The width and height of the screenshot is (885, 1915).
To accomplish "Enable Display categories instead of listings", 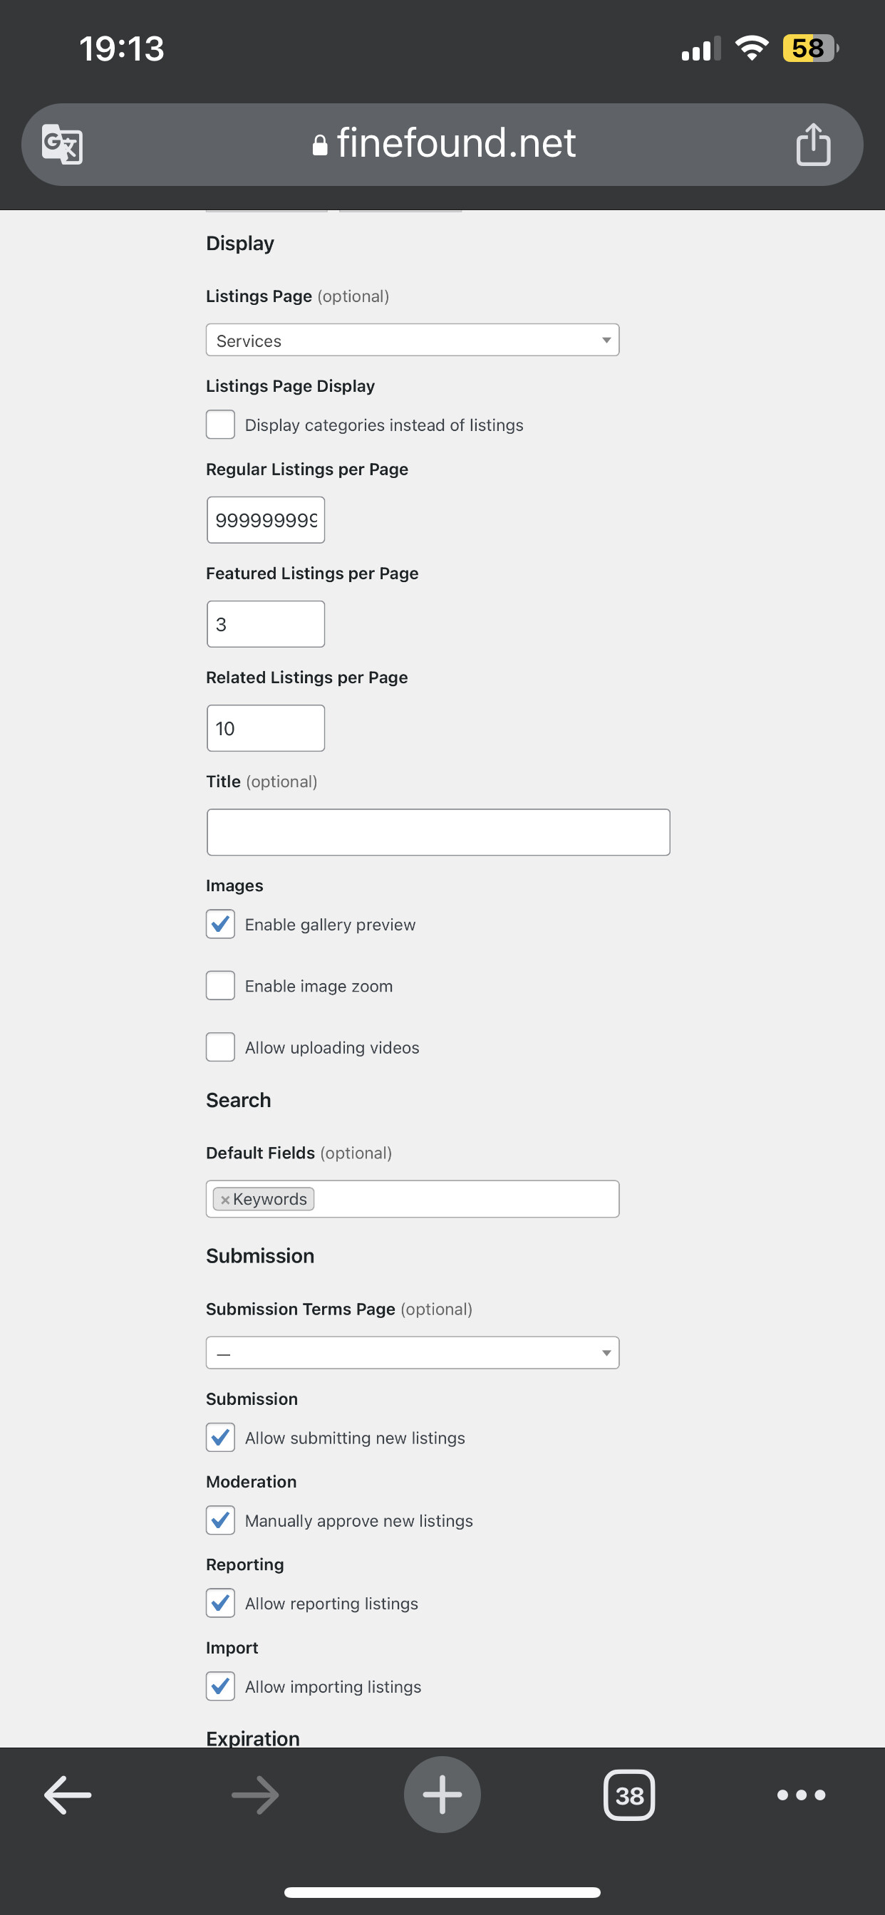I will coord(220,425).
